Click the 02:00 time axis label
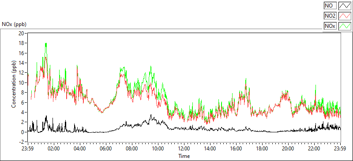Image resolution: width=353 pixels, height=161 pixels. pos(54,149)
